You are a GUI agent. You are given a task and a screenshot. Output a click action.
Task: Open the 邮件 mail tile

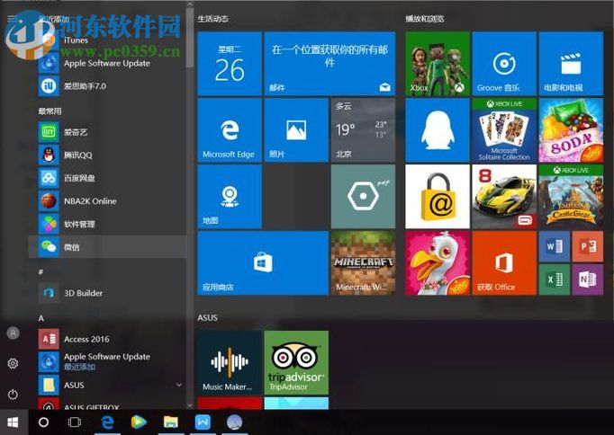coord(330,64)
